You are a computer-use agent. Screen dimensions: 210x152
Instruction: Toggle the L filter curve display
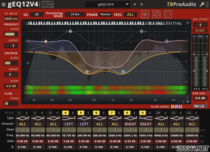[177, 107]
